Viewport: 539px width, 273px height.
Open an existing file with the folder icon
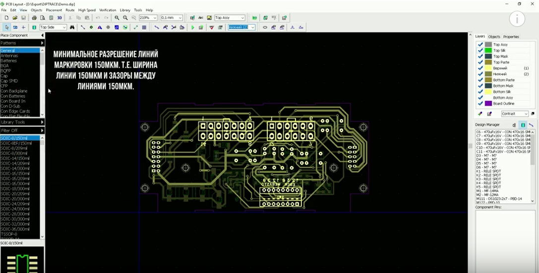point(15,18)
